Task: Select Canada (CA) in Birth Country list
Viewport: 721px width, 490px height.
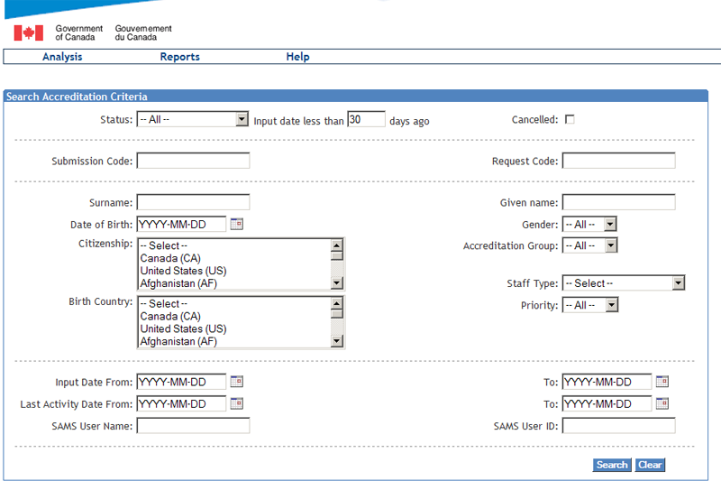Action: (234, 317)
